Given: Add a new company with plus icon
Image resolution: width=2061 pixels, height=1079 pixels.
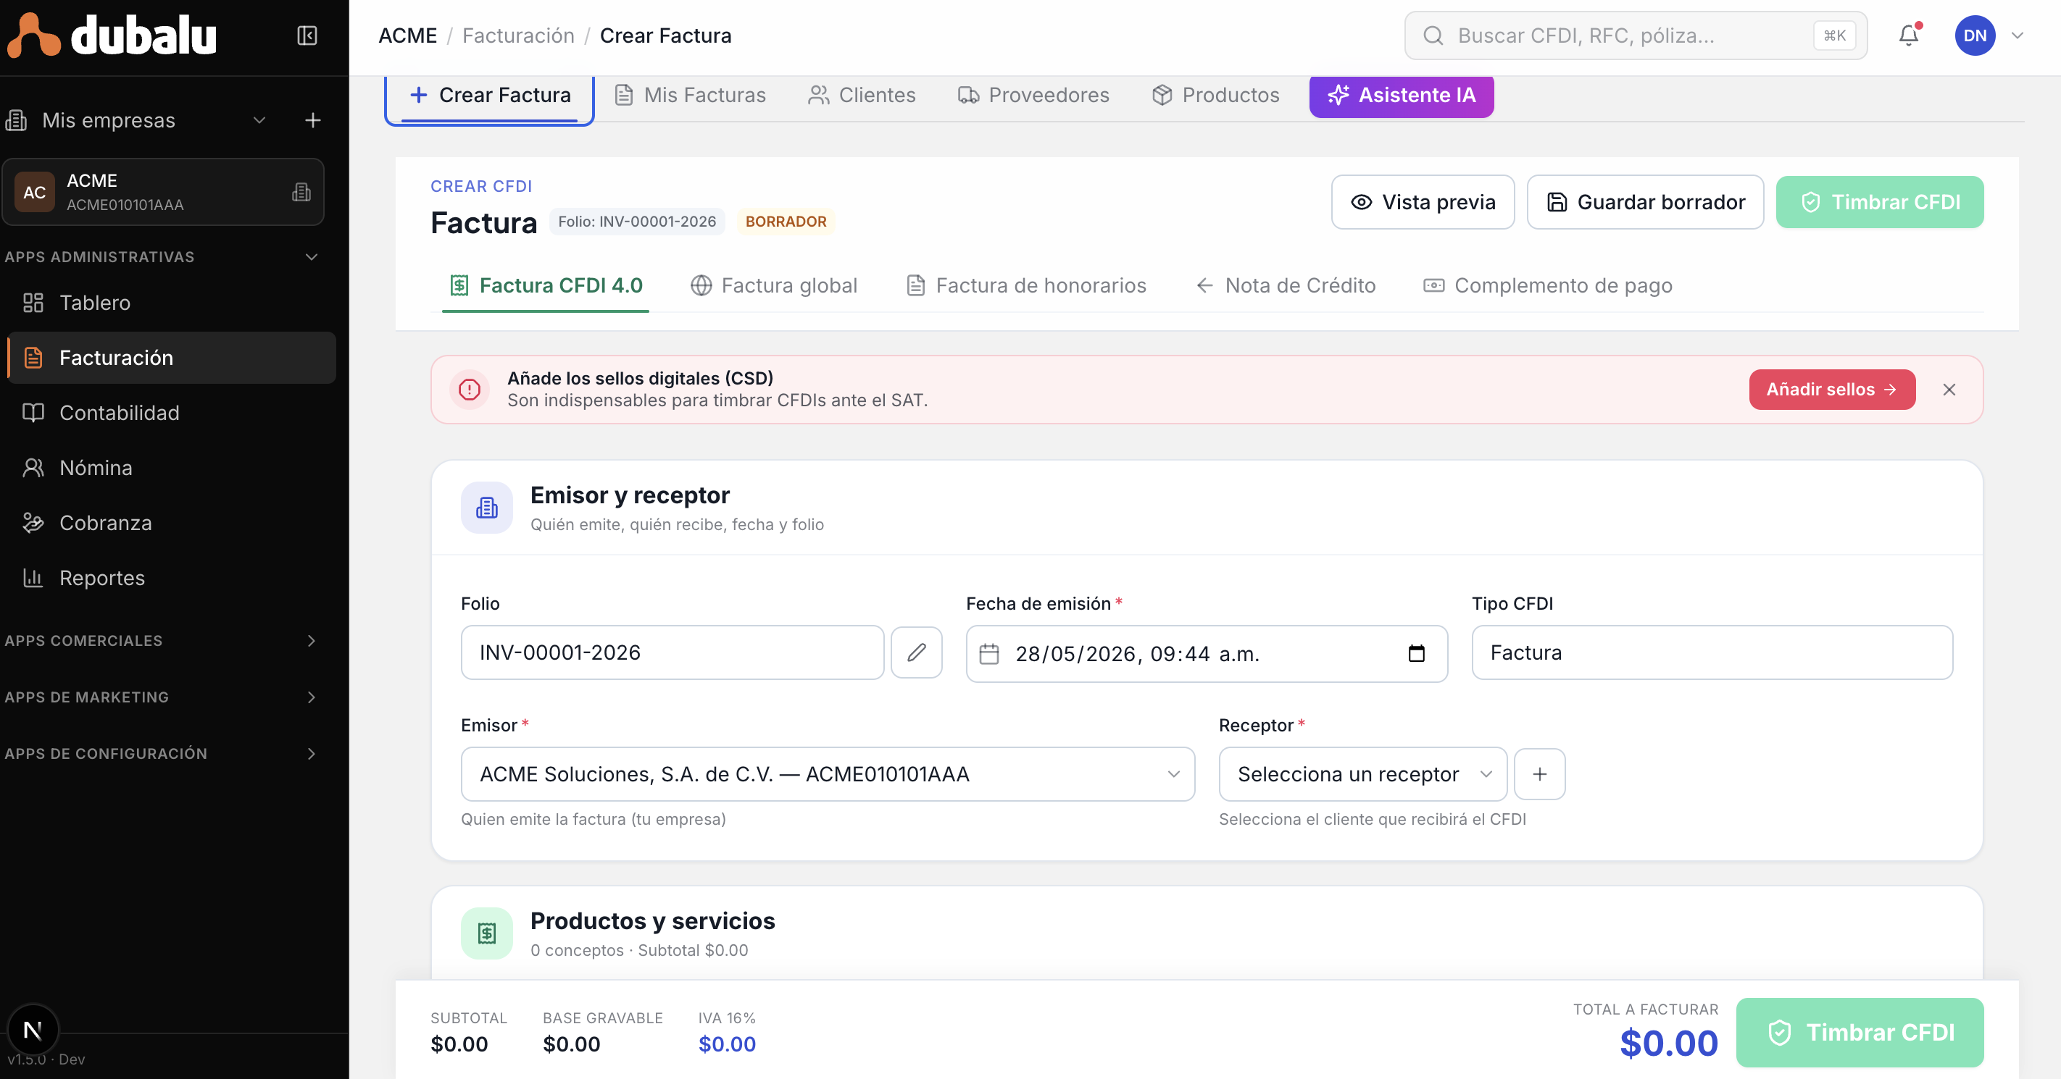Looking at the screenshot, I should coord(313,121).
